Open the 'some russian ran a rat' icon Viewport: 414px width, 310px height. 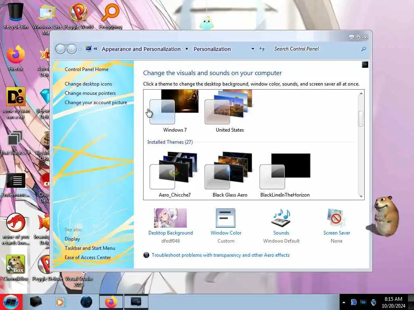pos(16,103)
